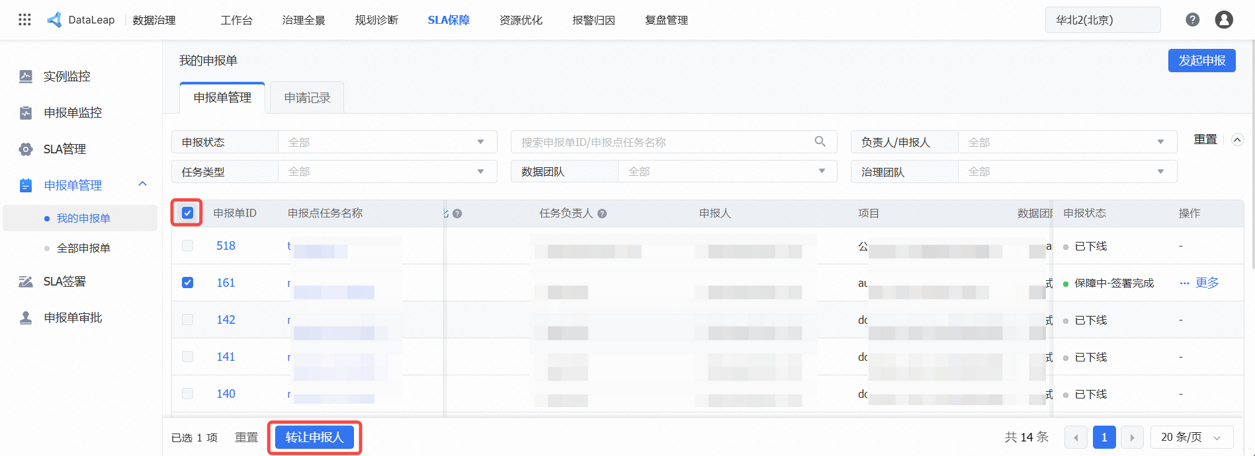Open 申报单 ID 161 link

point(226,283)
